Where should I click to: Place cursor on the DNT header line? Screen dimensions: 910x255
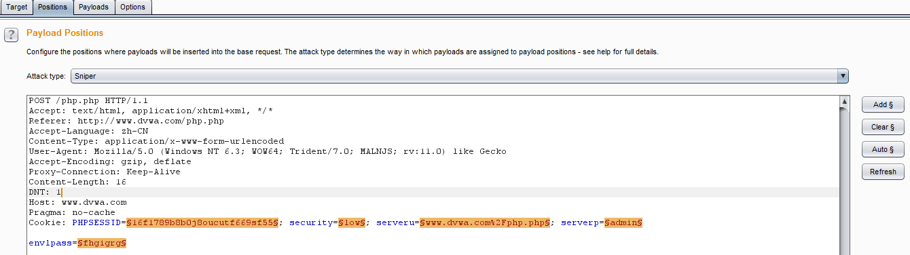coord(433,193)
